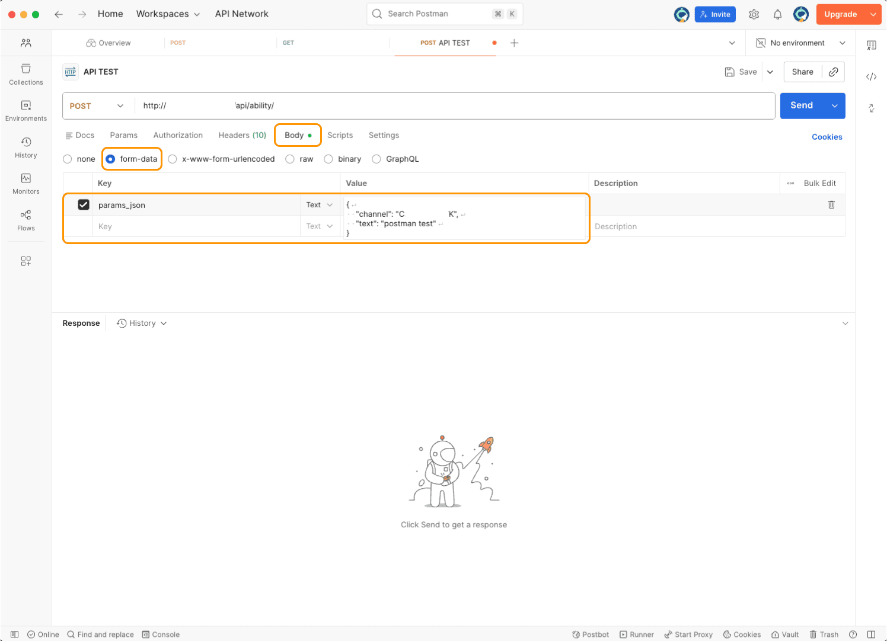This screenshot has height=641, width=887.
Task: Focus the Search Postman field
Action: pos(445,14)
